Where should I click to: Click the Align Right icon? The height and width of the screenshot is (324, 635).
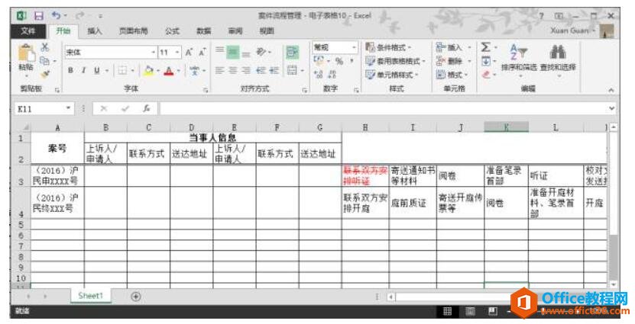coord(246,71)
